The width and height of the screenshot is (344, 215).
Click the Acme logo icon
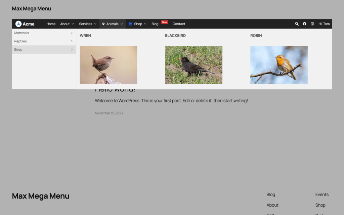(x=18, y=24)
